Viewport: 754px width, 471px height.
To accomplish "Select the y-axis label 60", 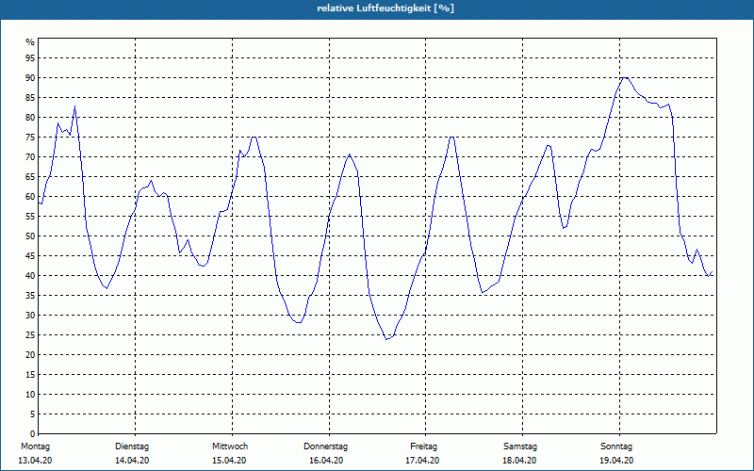I will click(30, 197).
